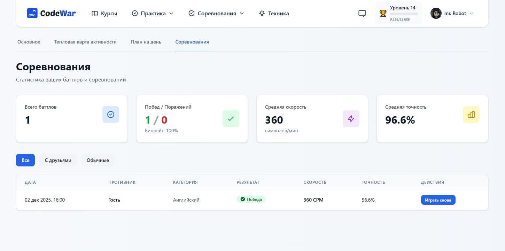The height and width of the screenshot is (251, 505).
Task: Click the победа badge in results table
Action: [x=251, y=199]
